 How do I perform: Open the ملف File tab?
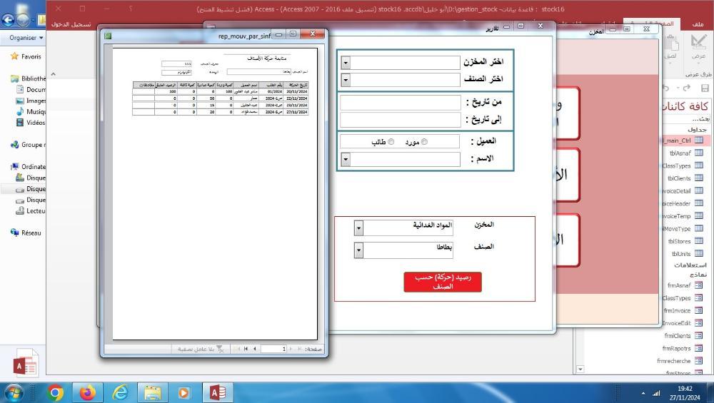(698, 24)
